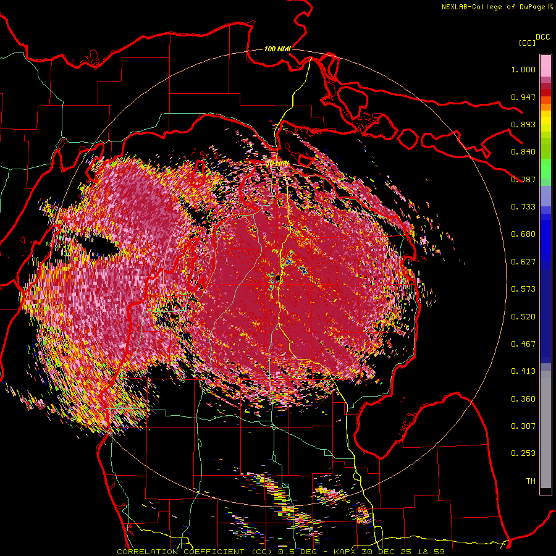Select the 0.893 scale value
Viewport: 556px width, 556px height.
click(x=523, y=124)
